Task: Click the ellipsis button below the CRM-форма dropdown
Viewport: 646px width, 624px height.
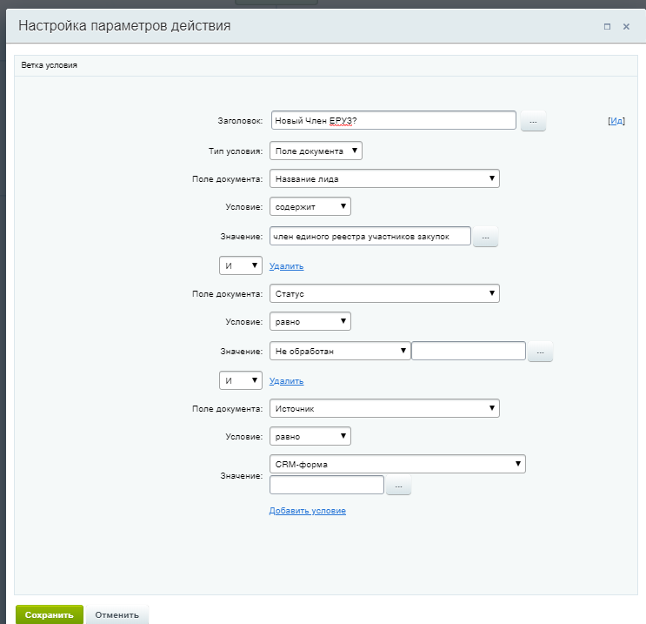Action: (398, 486)
